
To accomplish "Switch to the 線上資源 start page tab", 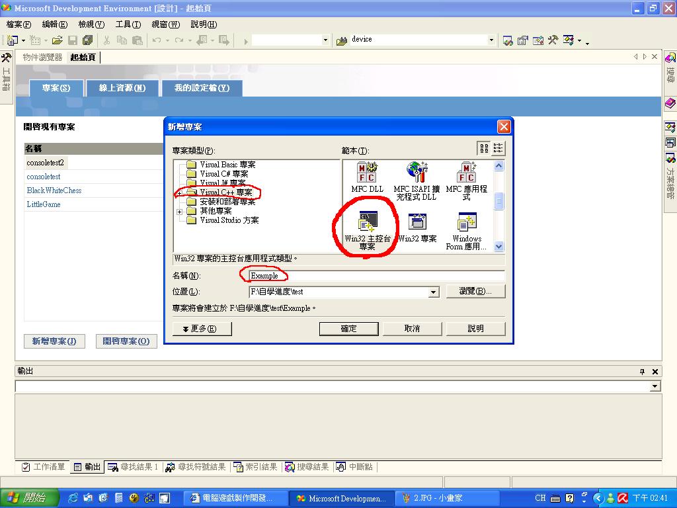I will point(122,88).
